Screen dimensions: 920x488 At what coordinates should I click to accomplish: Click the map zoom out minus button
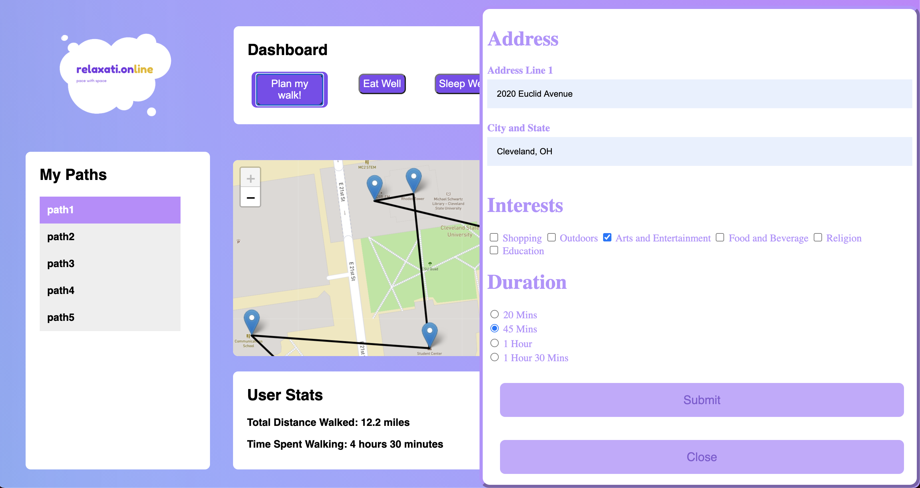tap(250, 198)
